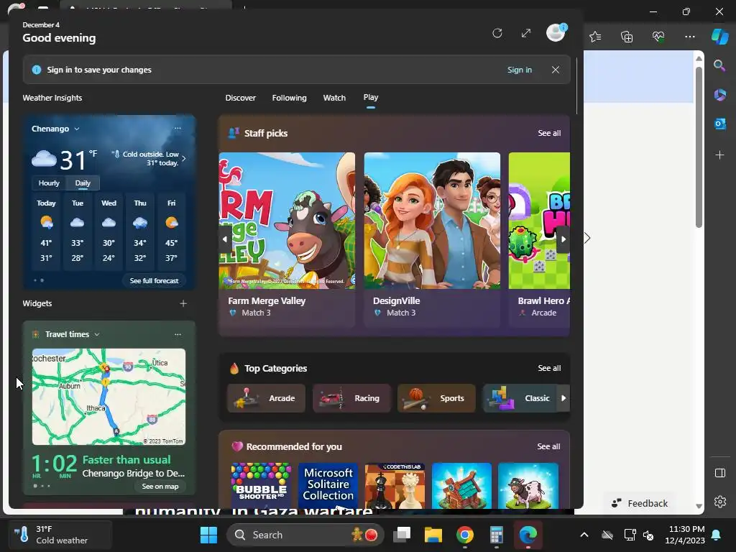Open Outlook in Edge sidebar

pyautogui.click(x=719, y=124)
